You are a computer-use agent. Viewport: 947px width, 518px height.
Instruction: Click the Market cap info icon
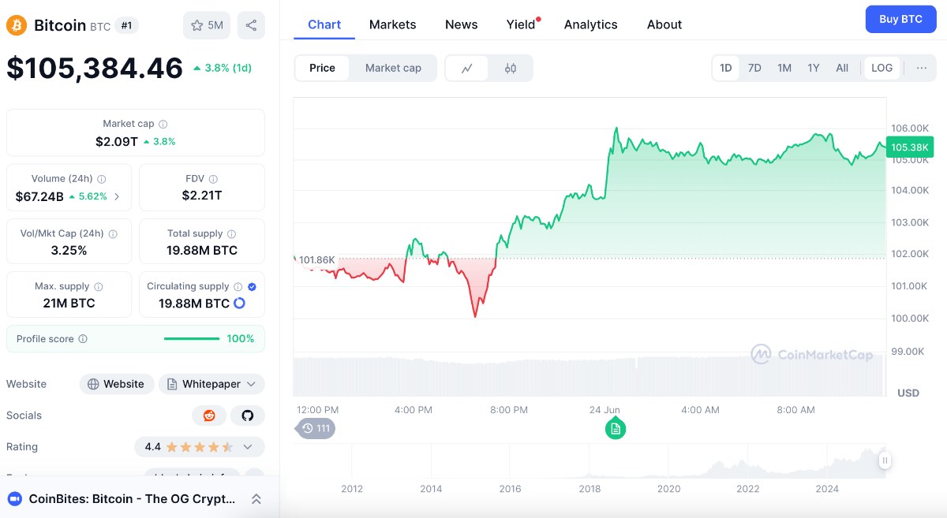point(163,125)
